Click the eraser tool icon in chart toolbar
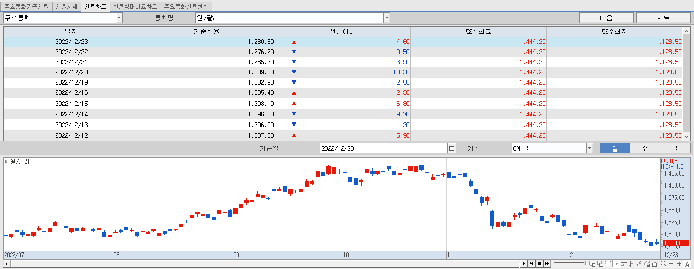 pos(647,263)
